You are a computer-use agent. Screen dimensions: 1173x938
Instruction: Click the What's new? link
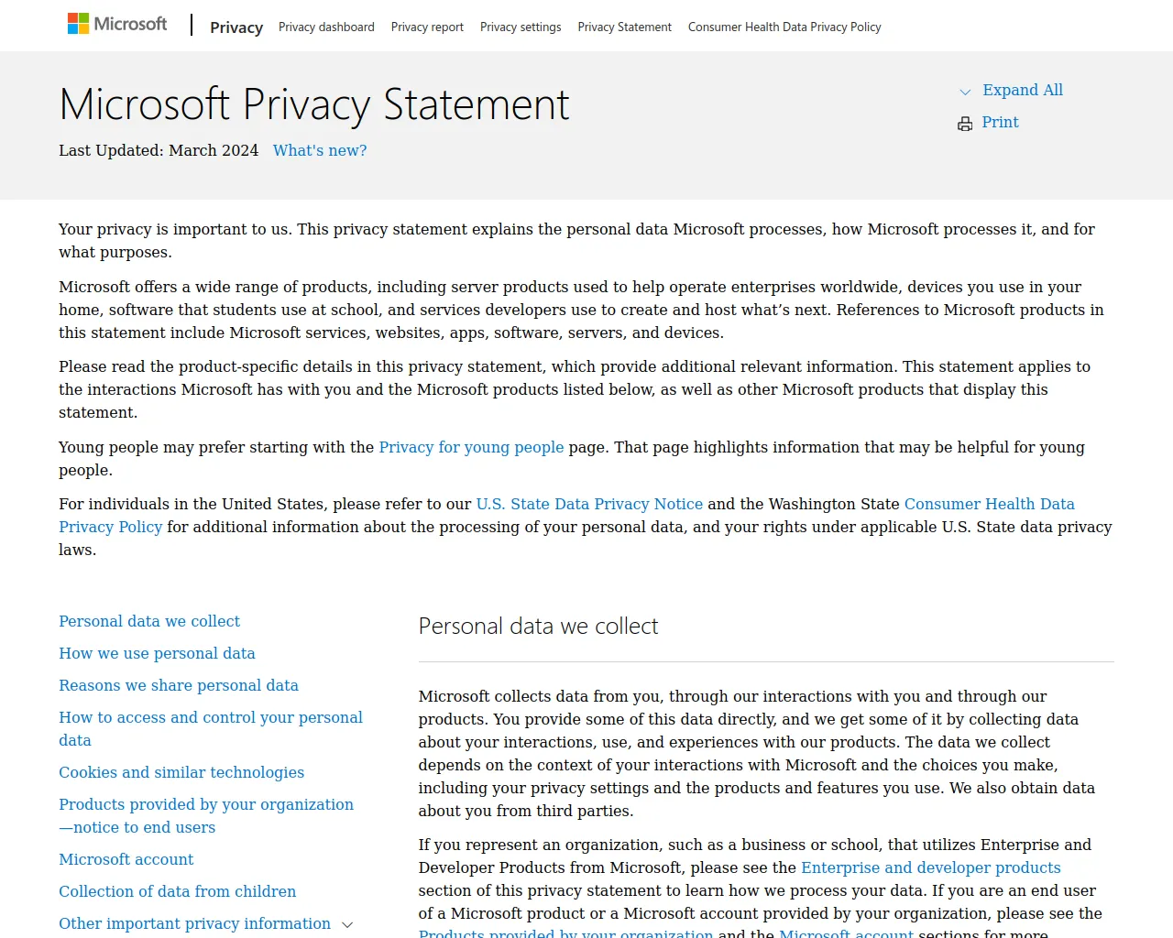coord(320,151)
